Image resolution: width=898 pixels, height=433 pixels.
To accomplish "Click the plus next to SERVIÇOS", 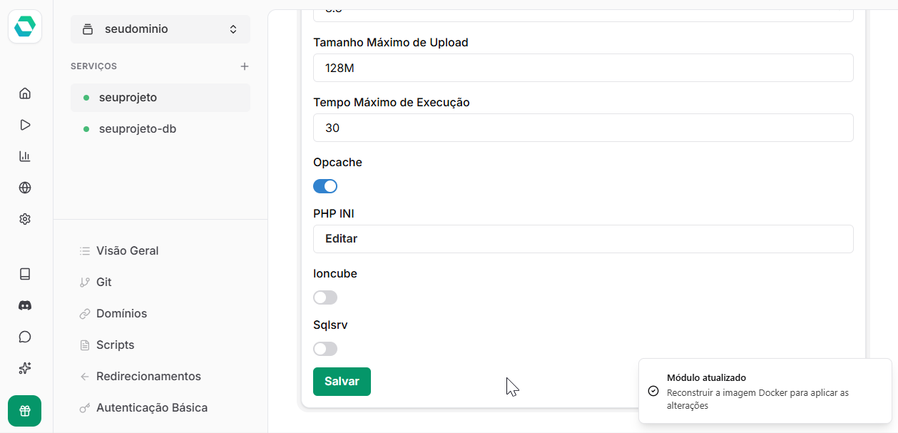I will (x=245, y=66).
